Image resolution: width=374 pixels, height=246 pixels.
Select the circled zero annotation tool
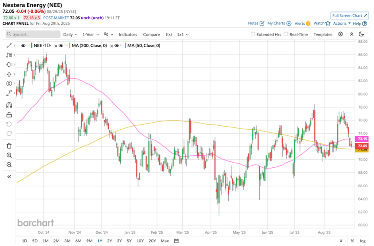click(x=9, y=83)
